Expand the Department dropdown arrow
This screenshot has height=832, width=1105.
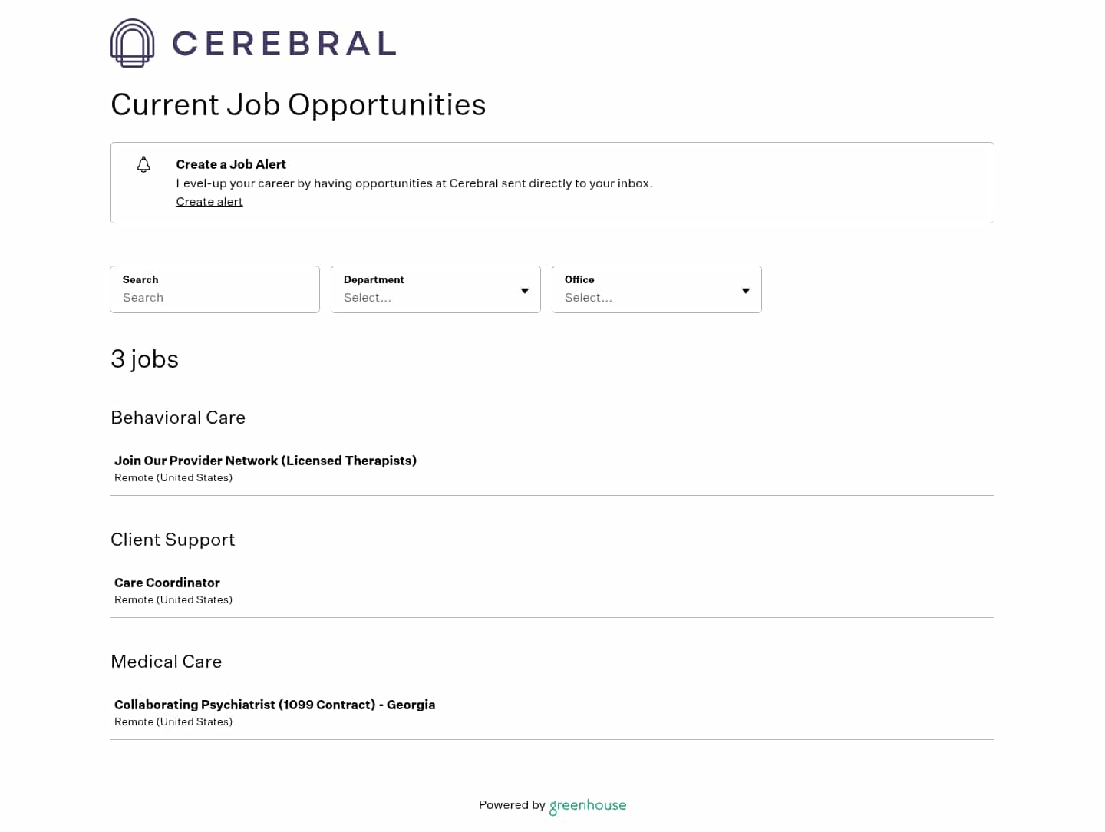(525, 291)
